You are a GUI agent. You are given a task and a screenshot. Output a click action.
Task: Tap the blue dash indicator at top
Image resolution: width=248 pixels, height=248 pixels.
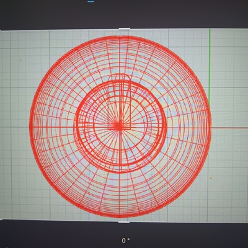coord(91,1)
